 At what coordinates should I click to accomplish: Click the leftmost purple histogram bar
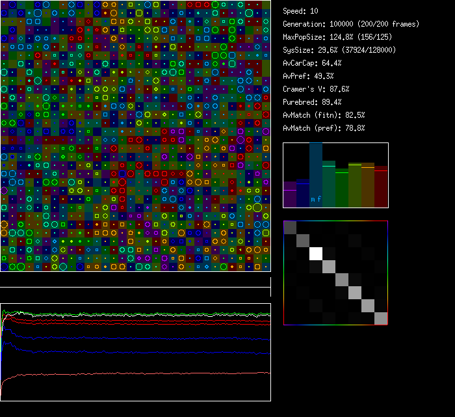click(290, 195)
